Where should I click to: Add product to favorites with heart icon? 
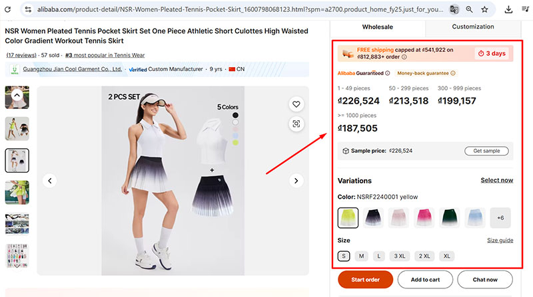coord(296,104)
